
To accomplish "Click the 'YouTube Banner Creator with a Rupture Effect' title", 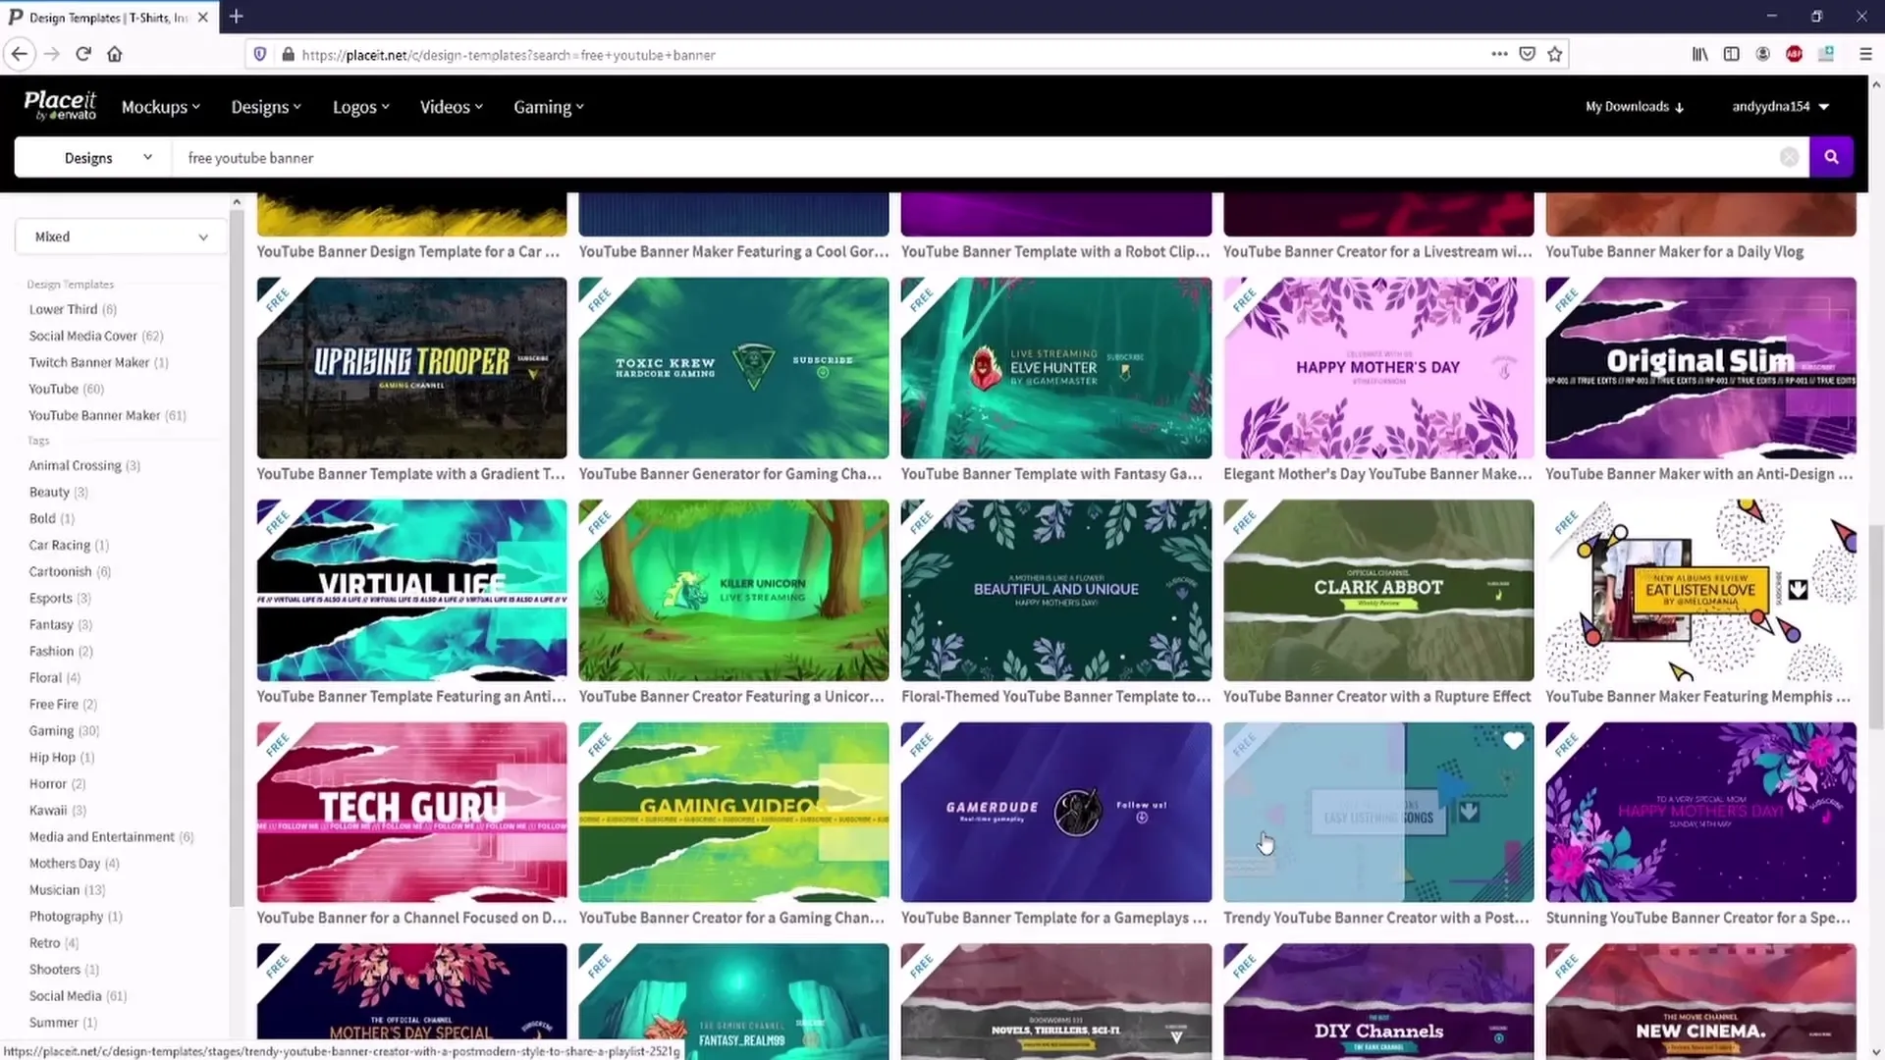I will pyautogui.click(x=1376, y=696).
